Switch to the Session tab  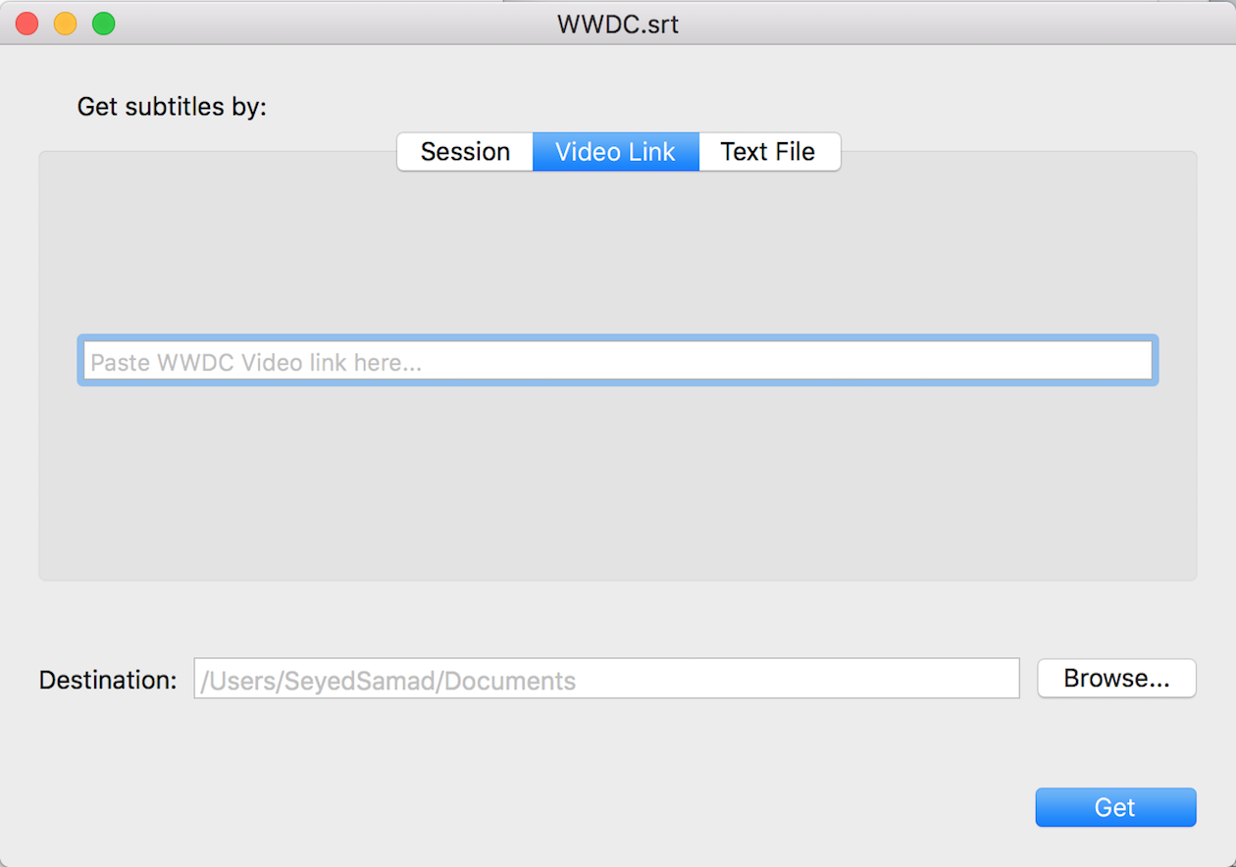coord(465,152)
